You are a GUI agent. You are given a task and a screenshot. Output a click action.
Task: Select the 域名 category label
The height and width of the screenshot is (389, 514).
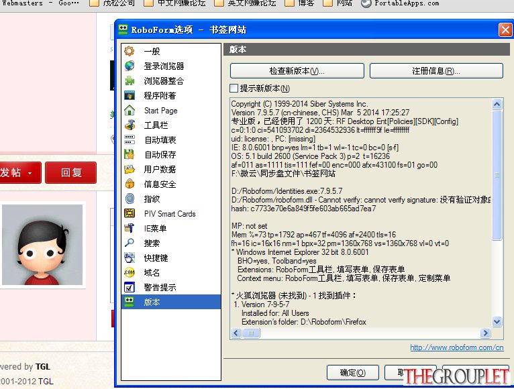(x=152, y=272)
